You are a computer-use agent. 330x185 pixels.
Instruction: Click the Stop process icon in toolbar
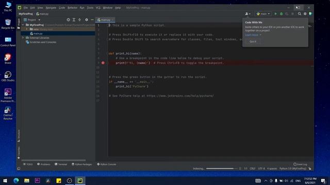(x=292, y=14)
